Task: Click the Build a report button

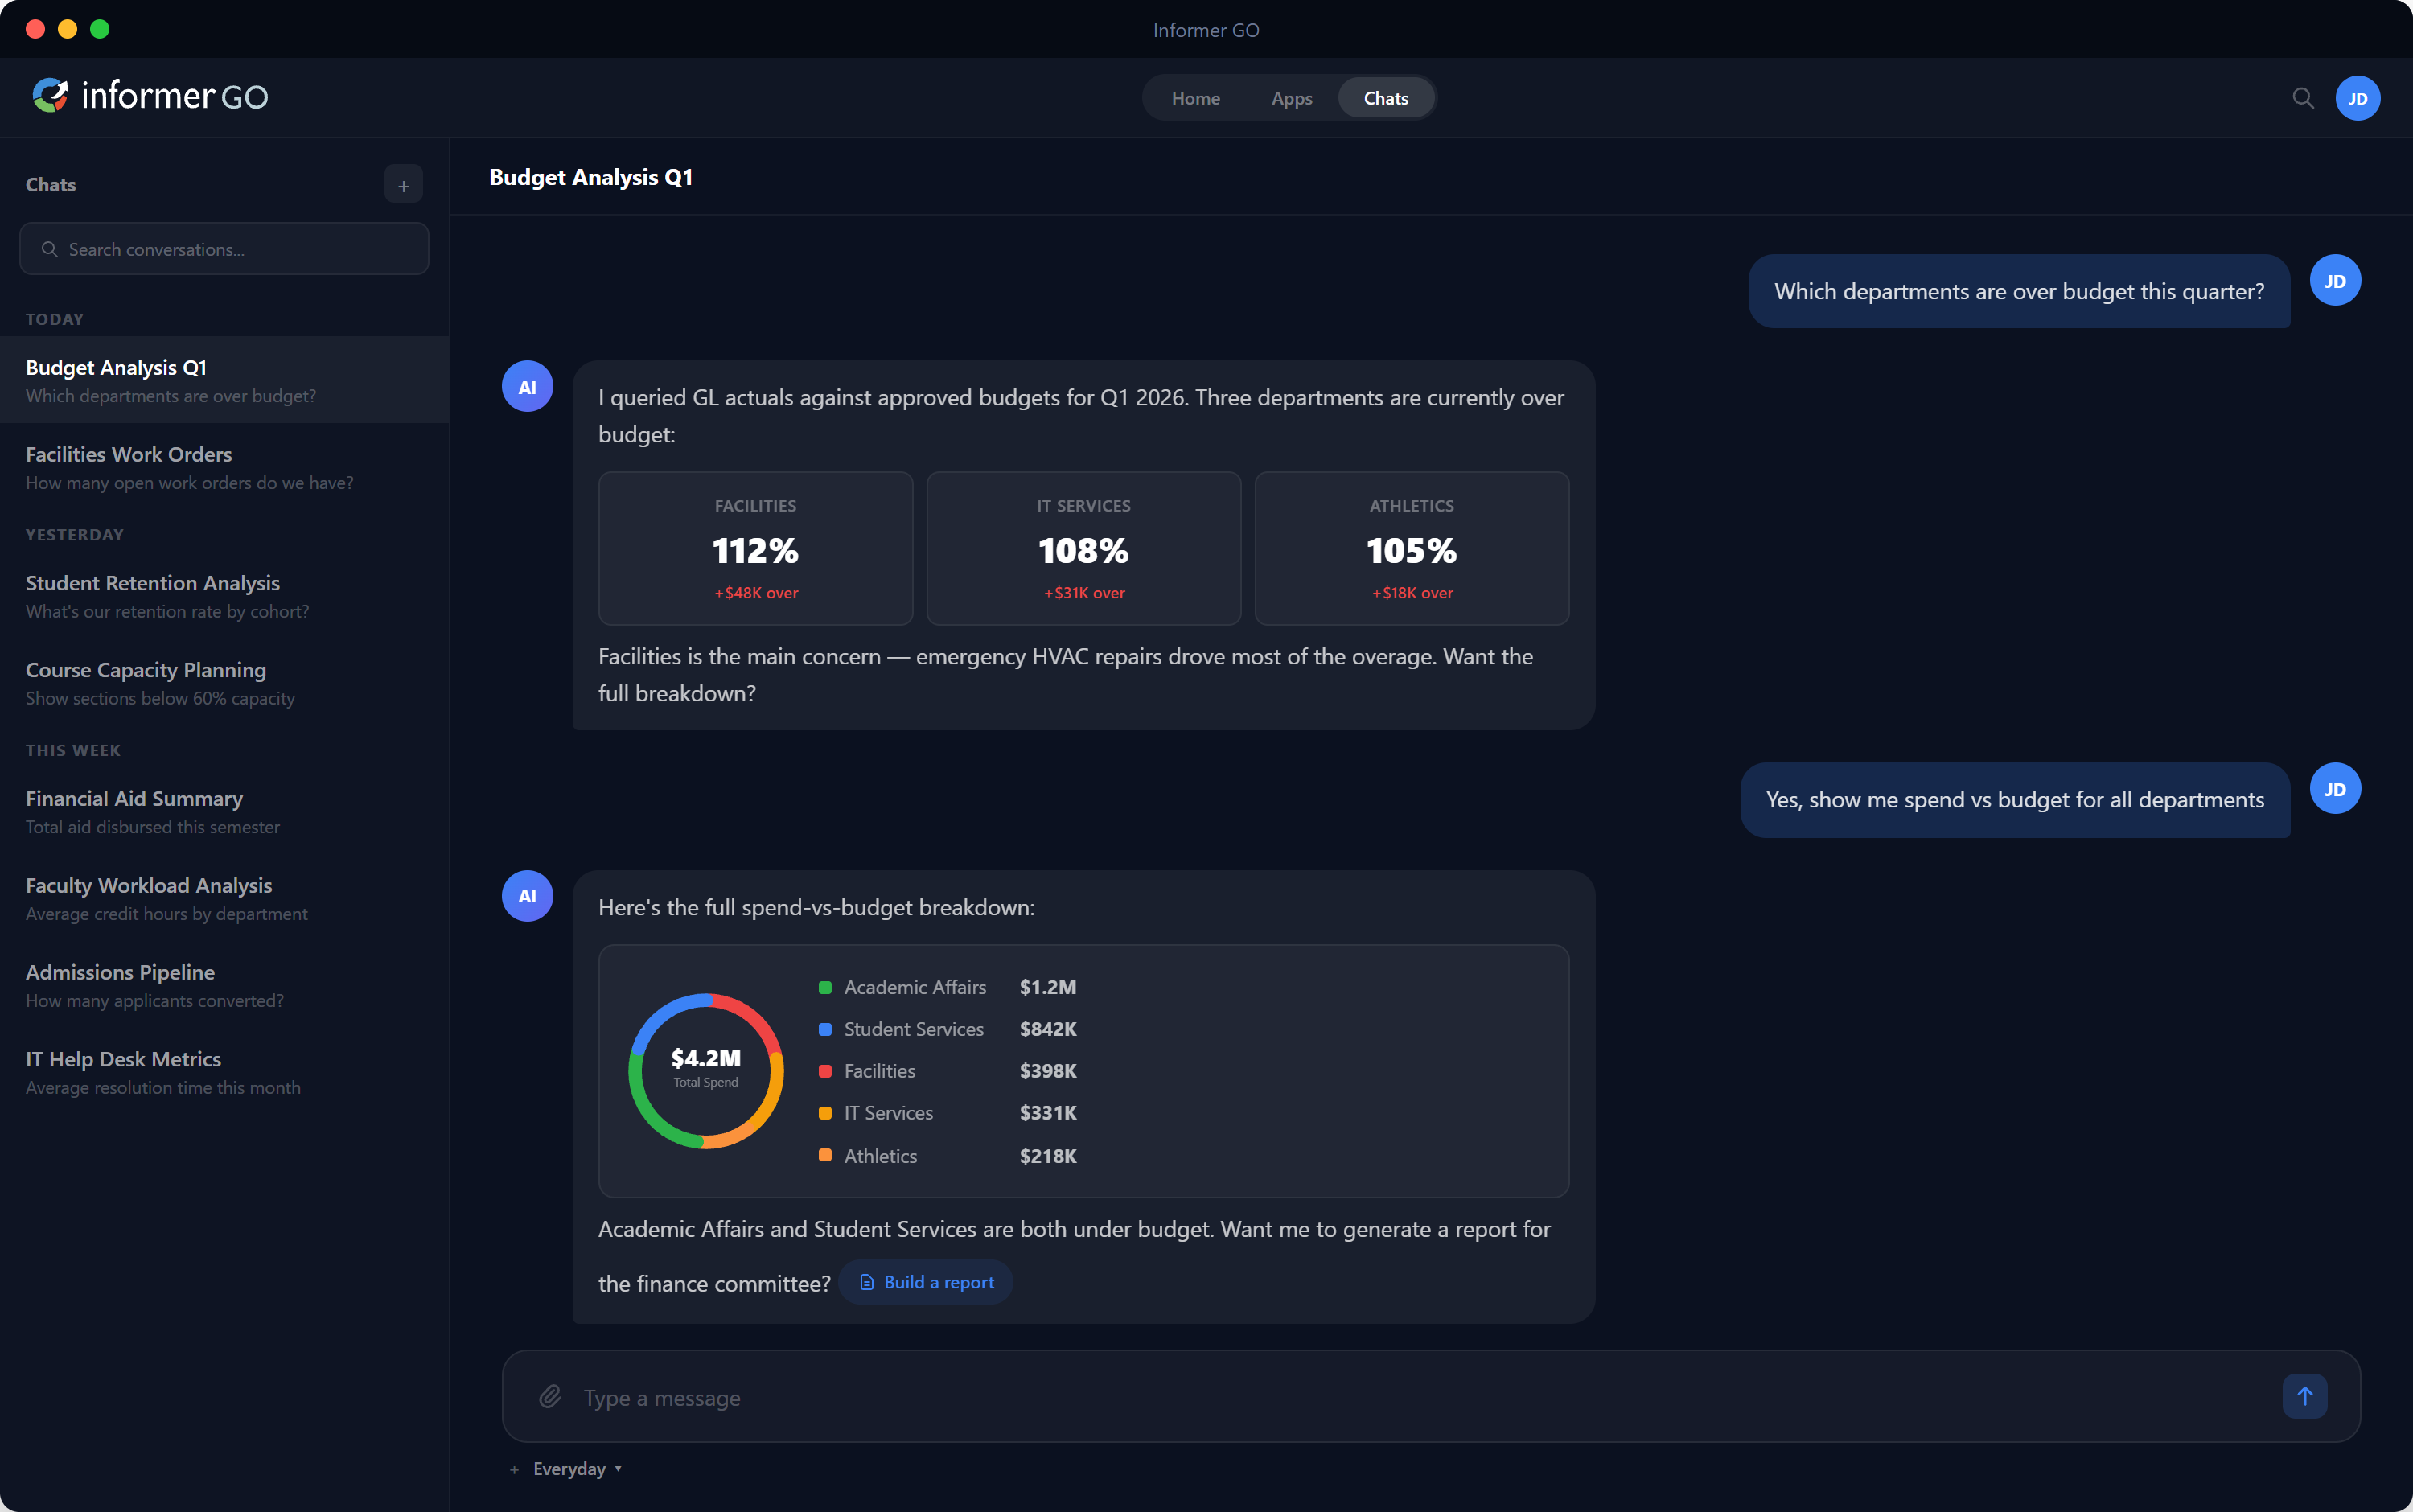Action: coord(926,1282)
